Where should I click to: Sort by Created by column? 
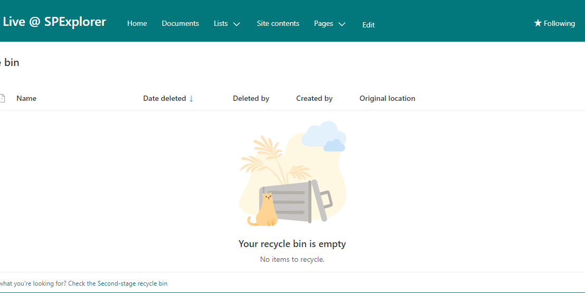pos(315,98)
